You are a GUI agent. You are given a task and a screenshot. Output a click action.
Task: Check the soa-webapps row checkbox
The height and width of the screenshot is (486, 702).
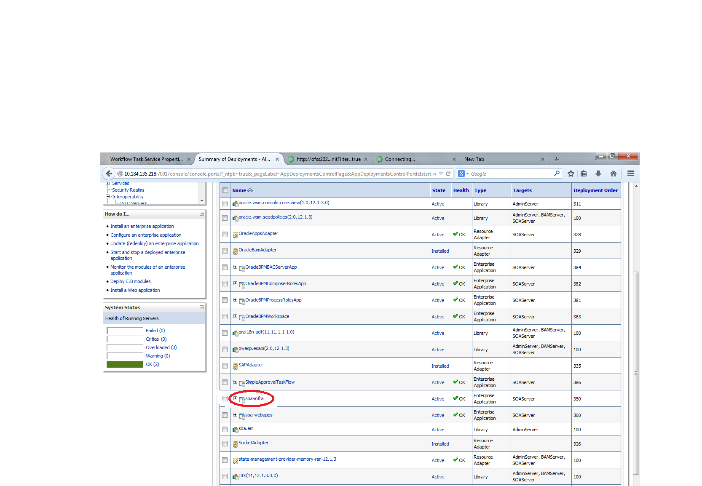click(x=225, y=415)
